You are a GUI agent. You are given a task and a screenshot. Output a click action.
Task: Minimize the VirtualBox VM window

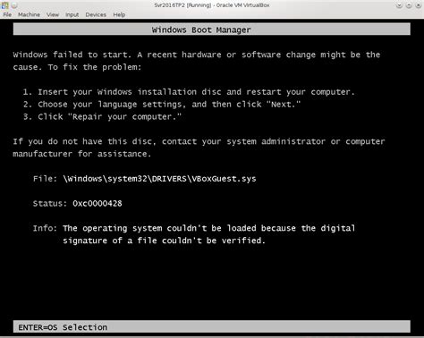pyautogui.click(x=399, y=5)
